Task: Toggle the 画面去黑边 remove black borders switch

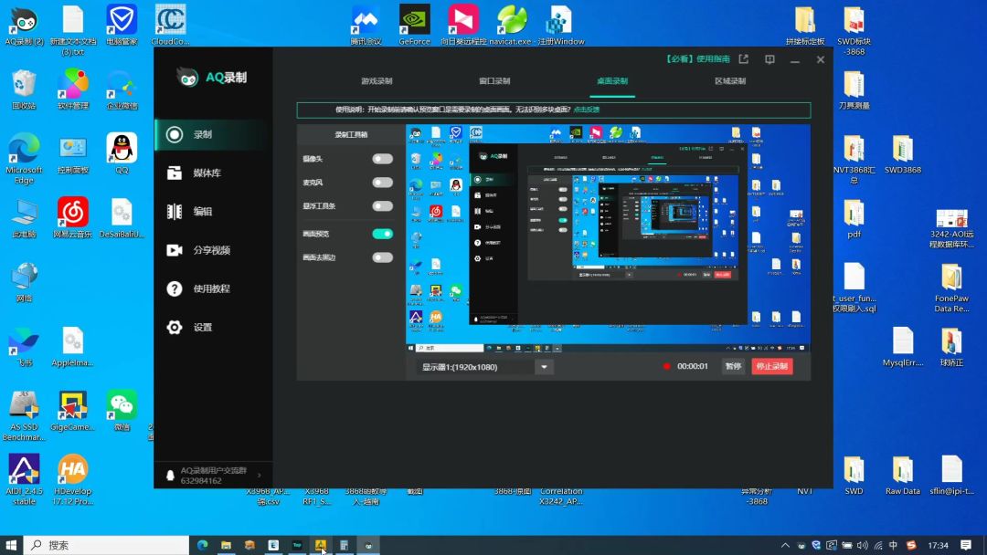Action: [x=382, y=257]
